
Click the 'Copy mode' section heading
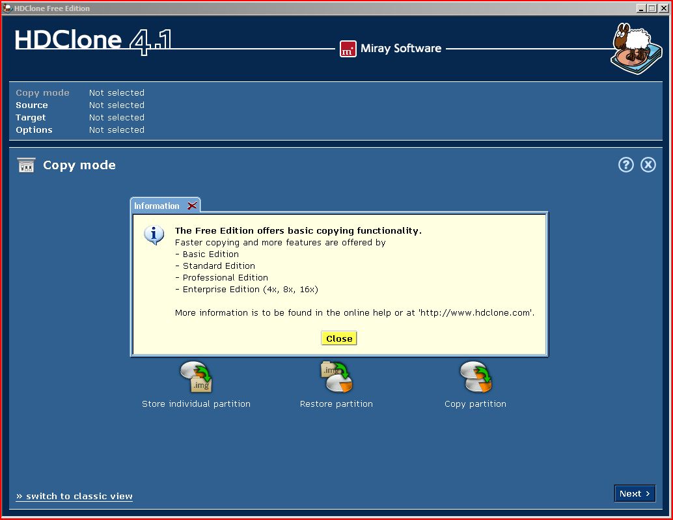[x=79, y=165]
